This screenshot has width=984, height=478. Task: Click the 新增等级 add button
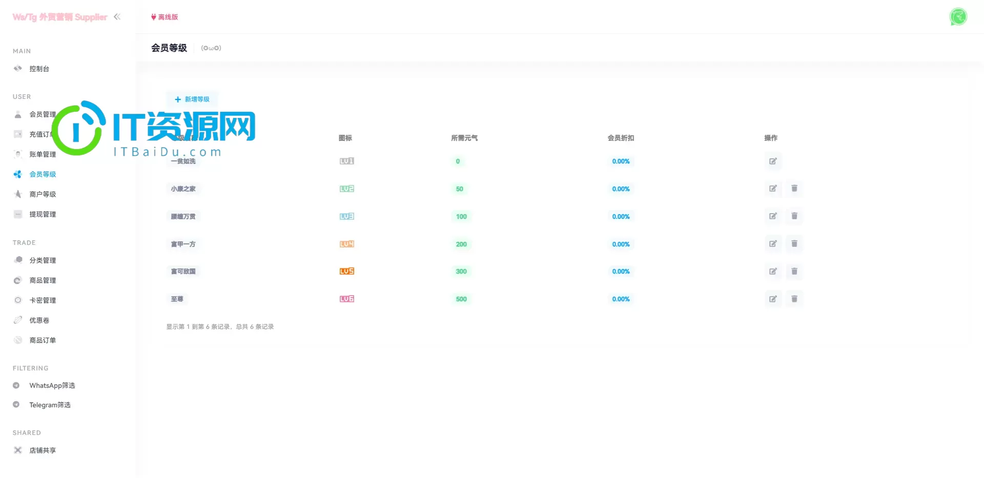[192, 99]
